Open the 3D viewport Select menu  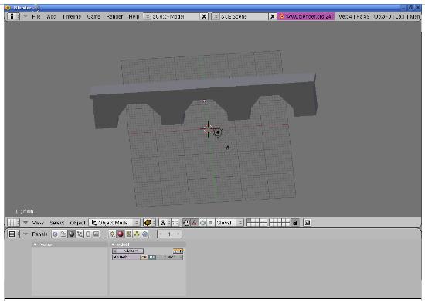(56, 223)
